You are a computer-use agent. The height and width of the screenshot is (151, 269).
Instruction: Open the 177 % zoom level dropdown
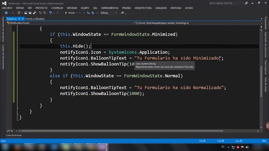(16, 131)
